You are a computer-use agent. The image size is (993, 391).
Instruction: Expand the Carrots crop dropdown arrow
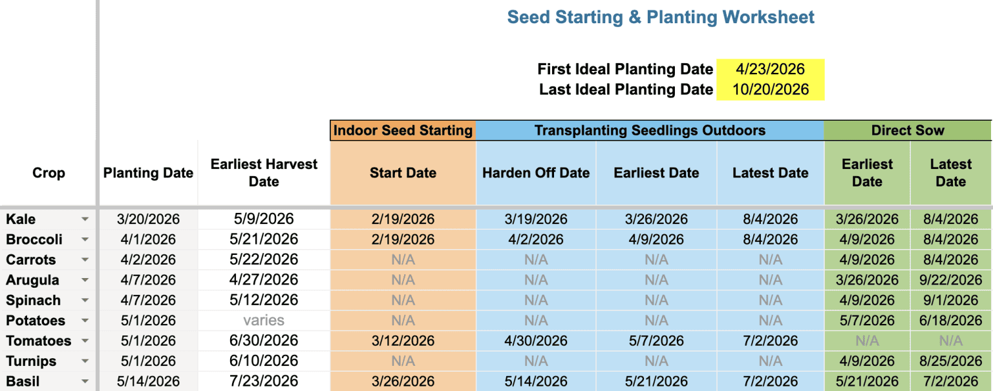85,260
